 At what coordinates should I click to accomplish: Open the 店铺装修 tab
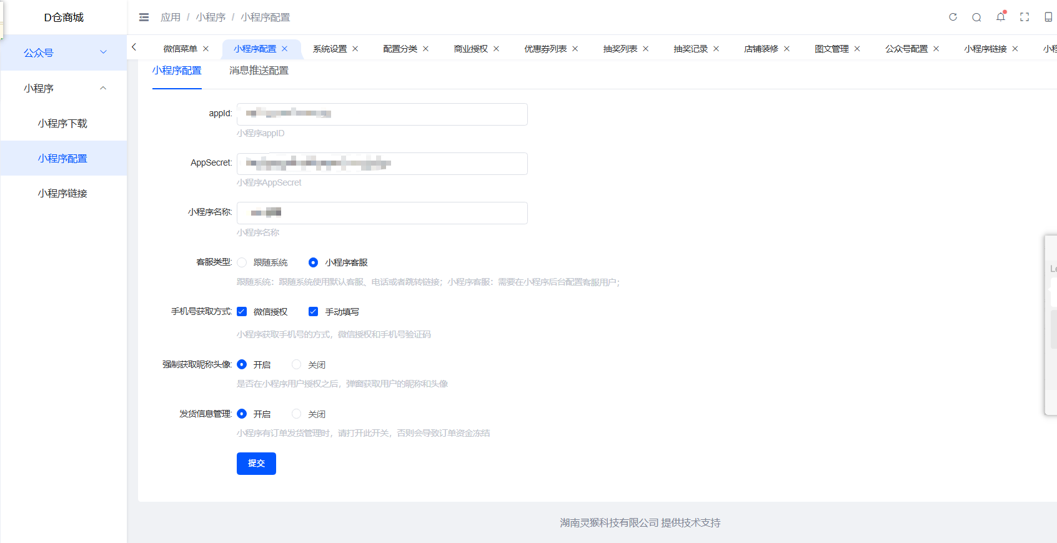(x=761, y=49)
